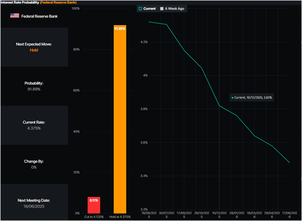Select the Probability 91.89% panel

34,86
